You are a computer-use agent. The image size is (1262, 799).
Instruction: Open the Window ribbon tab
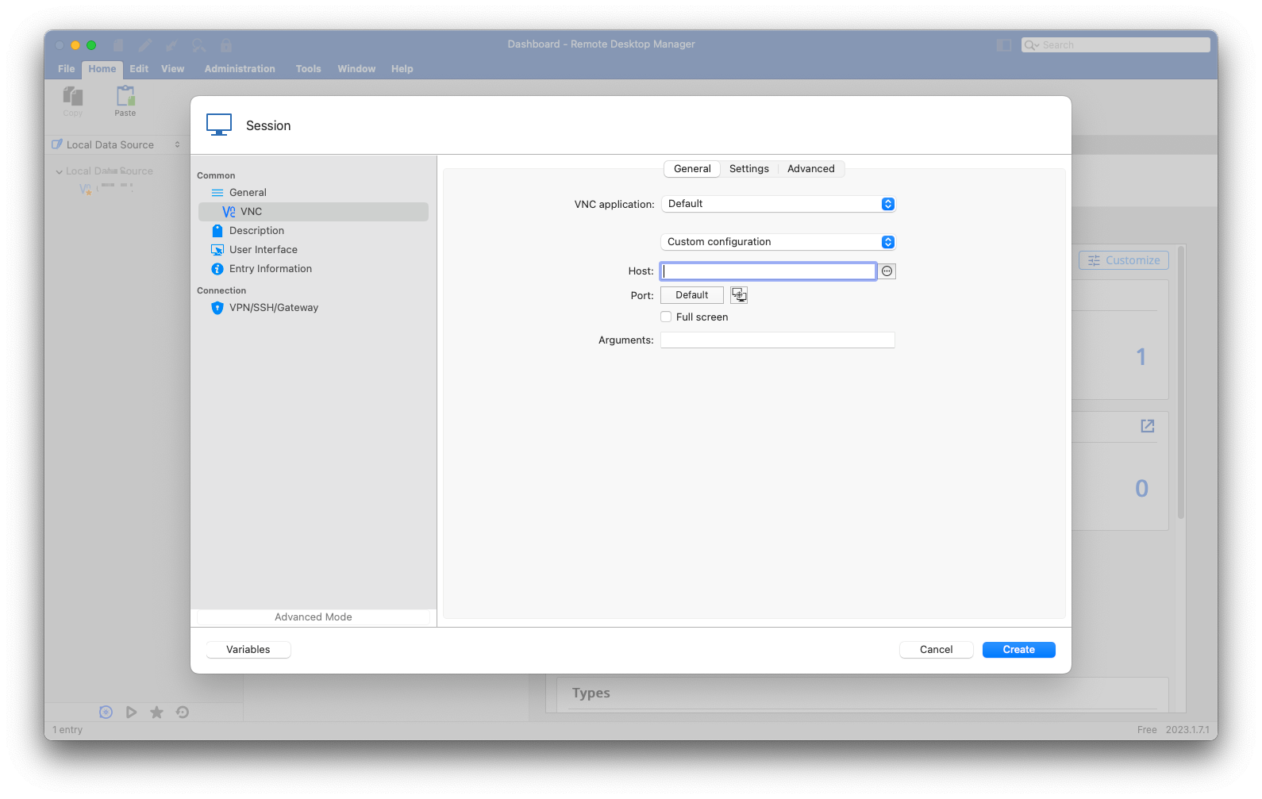pos(356,69)
